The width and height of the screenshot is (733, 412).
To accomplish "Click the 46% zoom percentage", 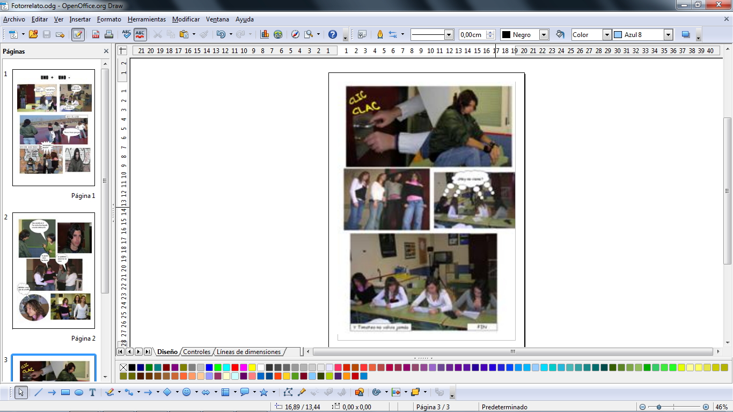I will [721, 407].
